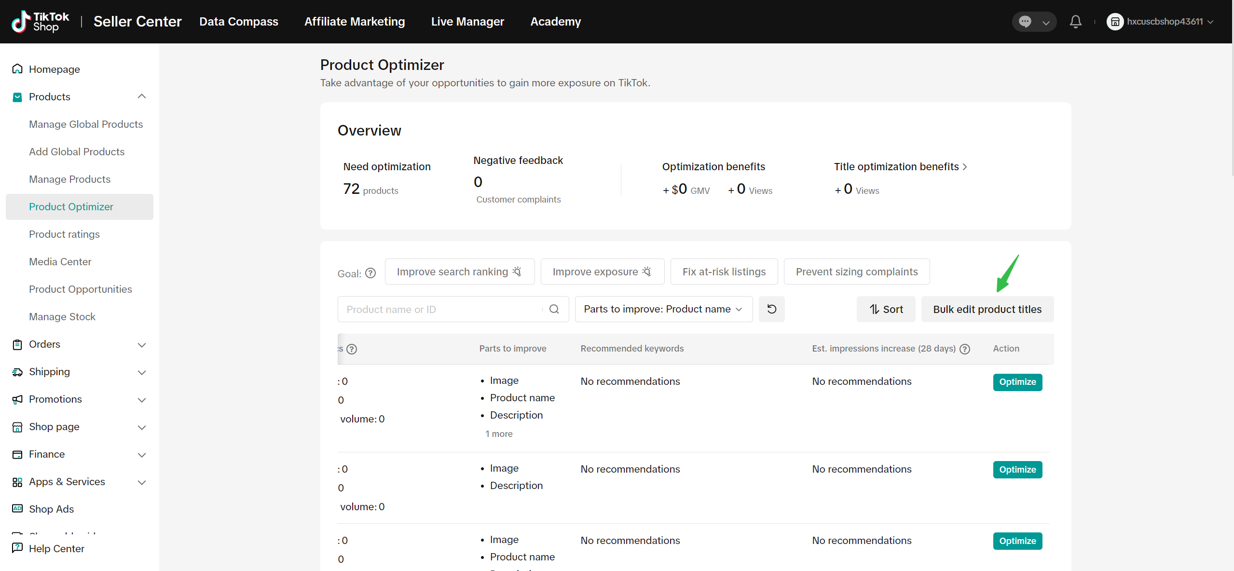The height and width of the screenshot is (571, 1234).
Task: Click the TikTok Shop logo
Action: [41, 22]
